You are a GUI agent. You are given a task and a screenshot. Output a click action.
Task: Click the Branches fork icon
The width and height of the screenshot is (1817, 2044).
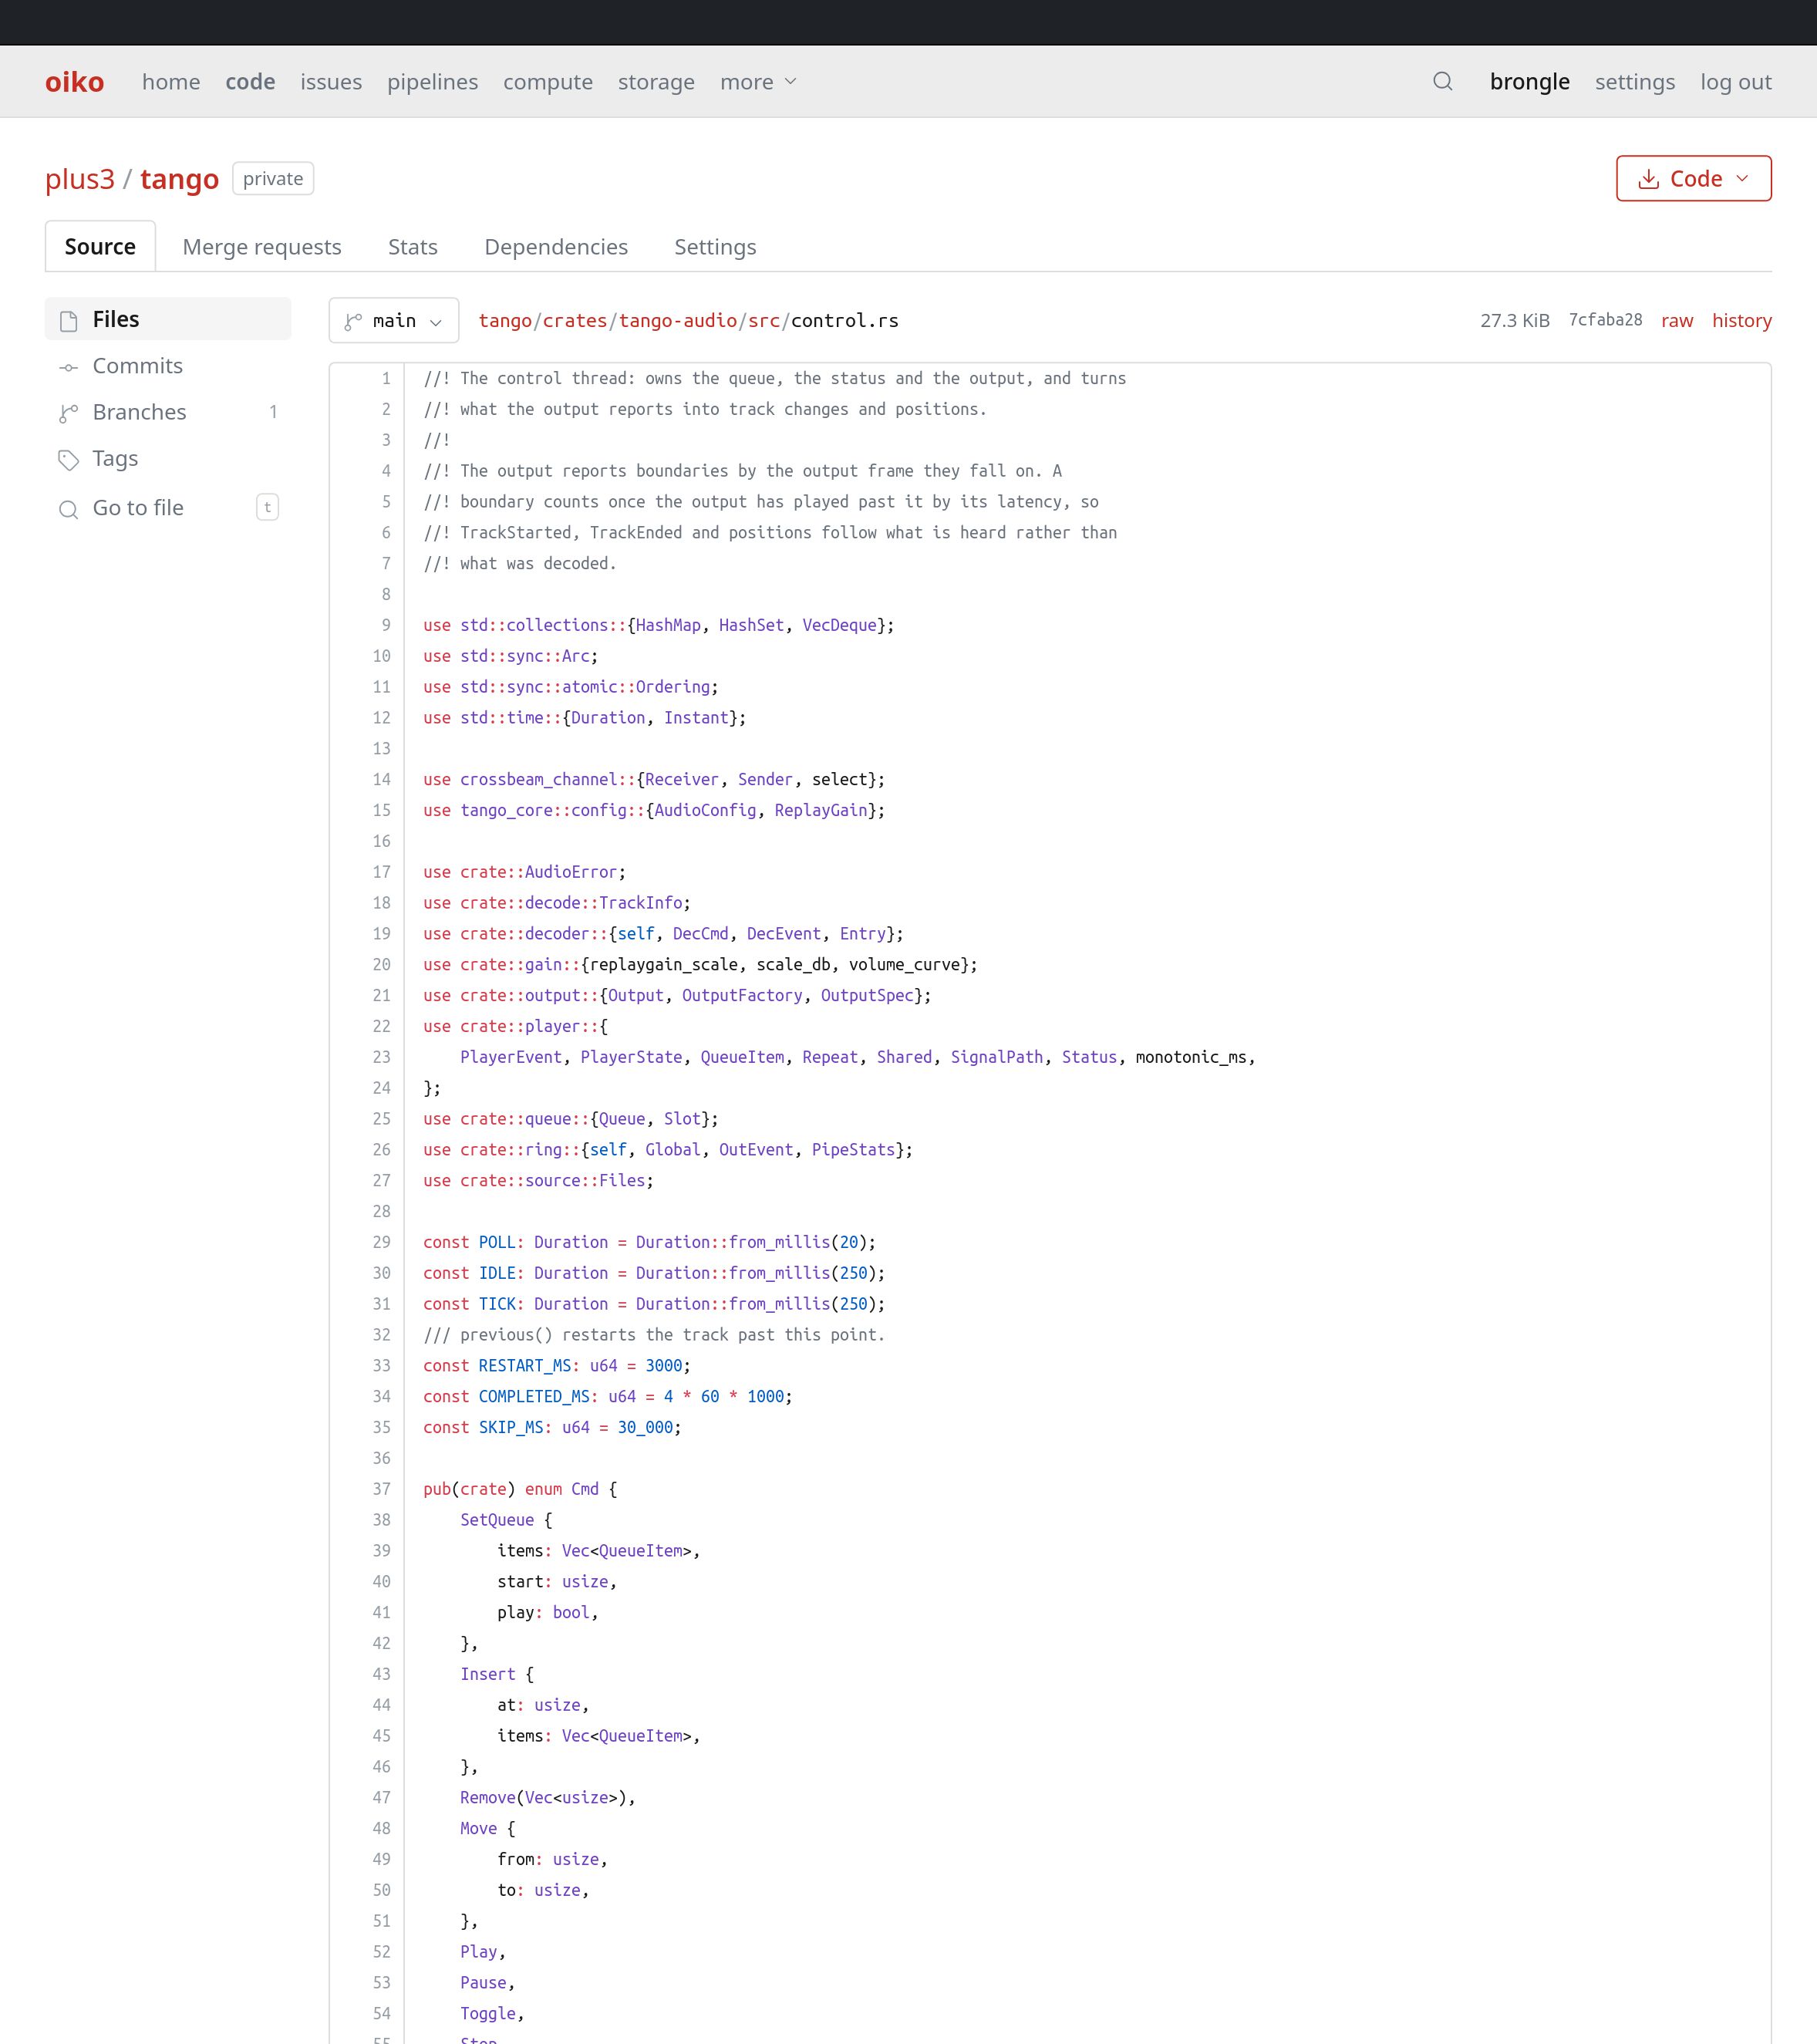[68, 413]
